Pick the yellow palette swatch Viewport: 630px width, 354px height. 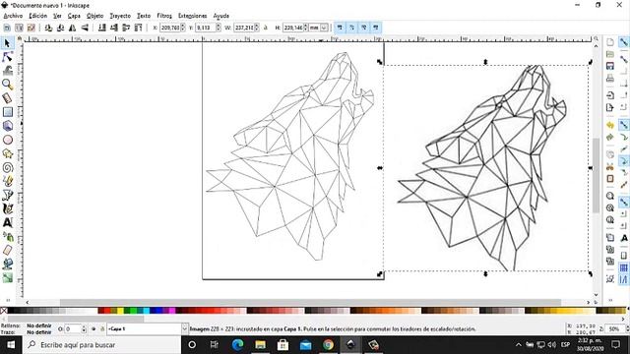(120, 311)
